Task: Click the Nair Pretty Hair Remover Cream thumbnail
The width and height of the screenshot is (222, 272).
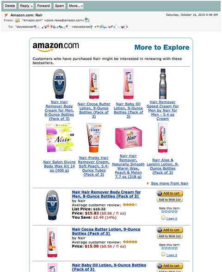Action: point(94,138)
